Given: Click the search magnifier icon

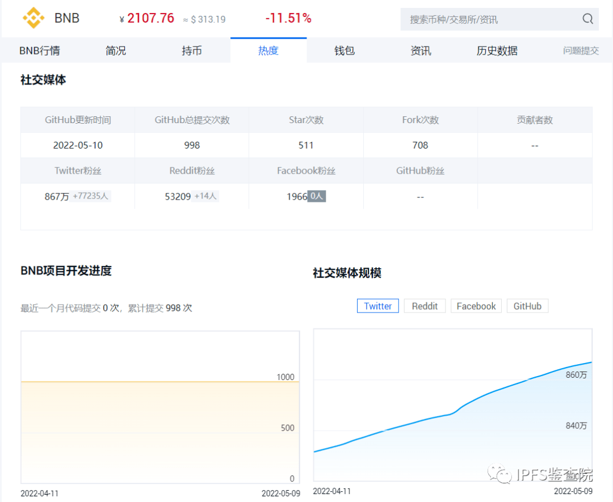Looking at the screenshot, I should coord(587,19).
